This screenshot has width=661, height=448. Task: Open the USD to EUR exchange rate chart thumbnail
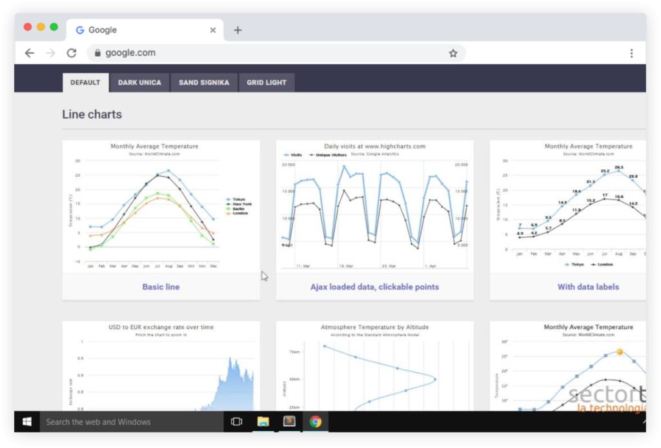tap(161, 366)
